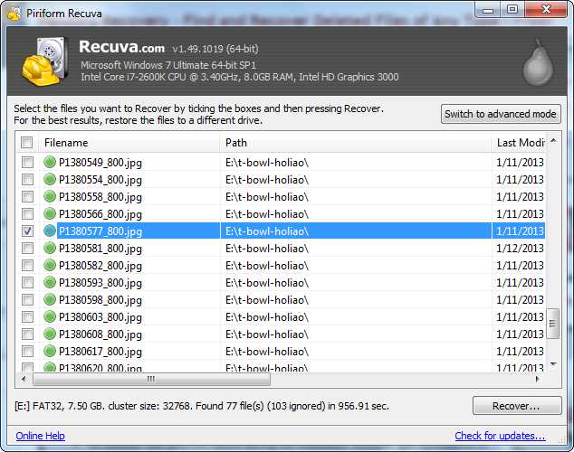Tick the checkbox for P1380566_800.jpg
574x452 pixels.
point(27,213)
